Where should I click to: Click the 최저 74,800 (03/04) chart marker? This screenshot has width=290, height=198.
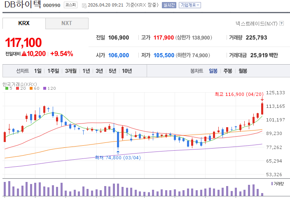[x=118, y=158]
